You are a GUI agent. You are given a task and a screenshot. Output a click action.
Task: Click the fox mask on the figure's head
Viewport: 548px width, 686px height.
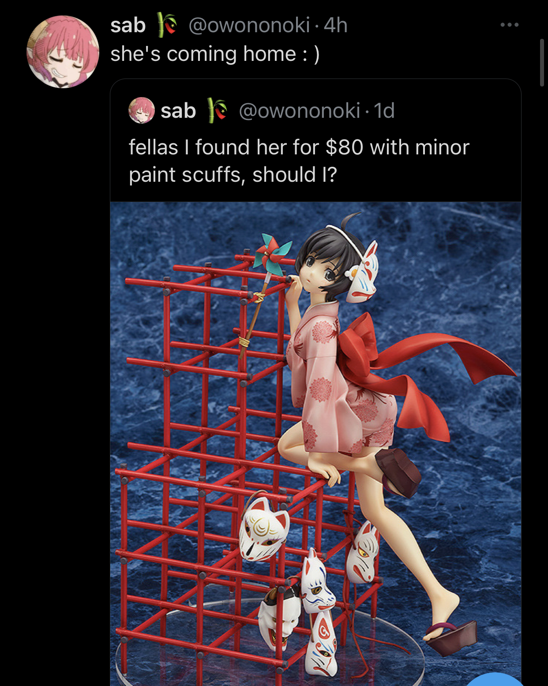click(x=362, y=274)
